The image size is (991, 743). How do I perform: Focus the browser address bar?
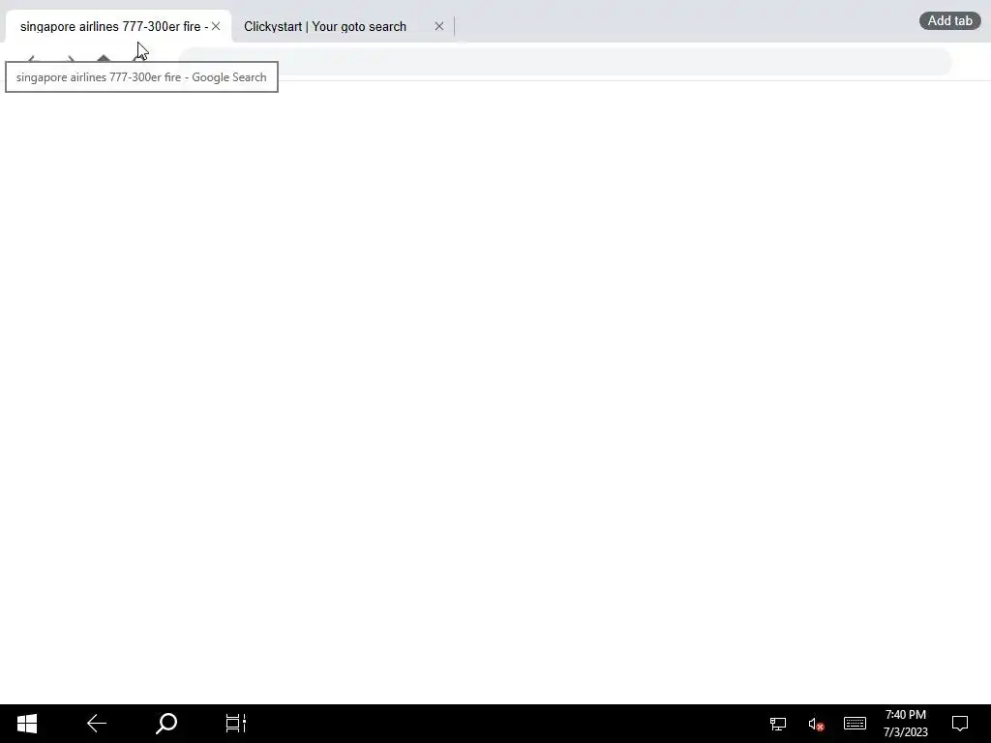(x=565, y=62)
